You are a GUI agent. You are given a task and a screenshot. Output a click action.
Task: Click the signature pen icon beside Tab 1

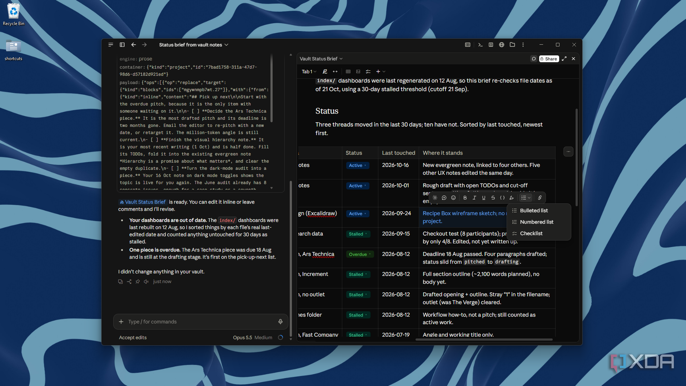pos(325,71)
